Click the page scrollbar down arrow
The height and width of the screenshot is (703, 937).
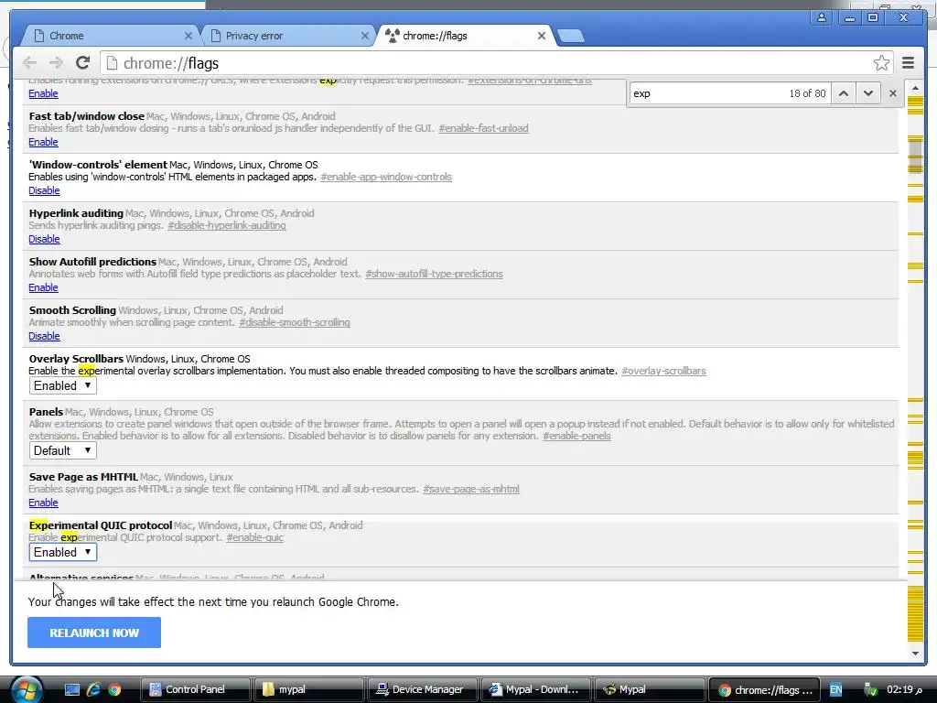[x=915, y=654]
